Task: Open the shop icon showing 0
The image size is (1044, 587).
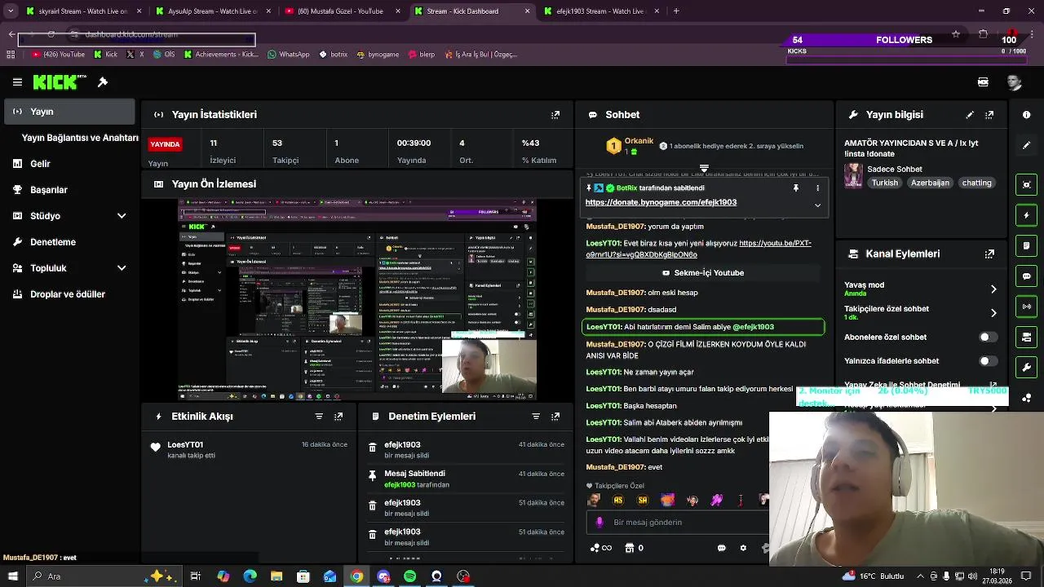Action: coord(634,549)
